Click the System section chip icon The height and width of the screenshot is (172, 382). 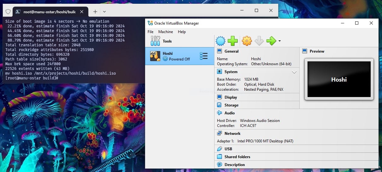point(220,72)
